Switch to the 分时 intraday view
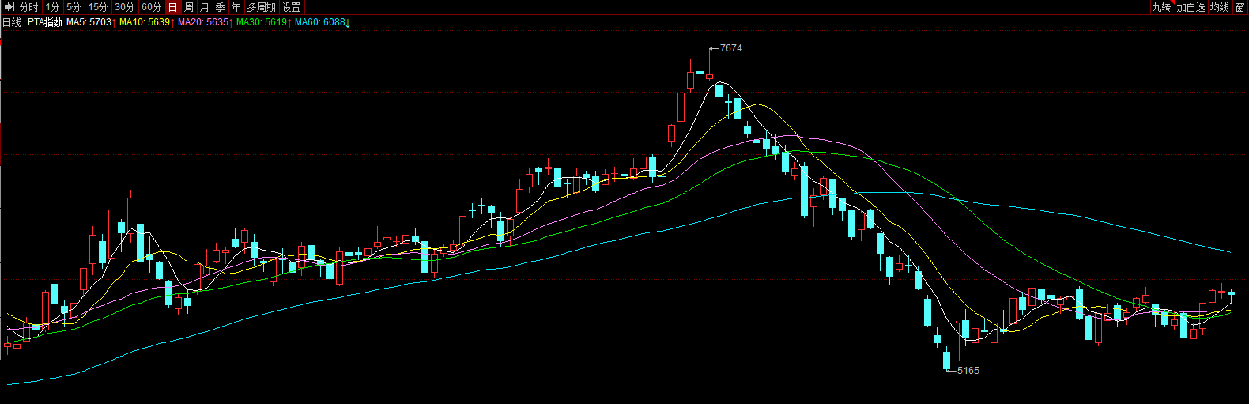The height and width of the screenshot is (404, 1249). pyautogui.click(x=29, y=7)
